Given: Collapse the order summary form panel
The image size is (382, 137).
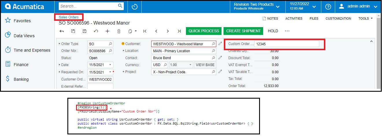Looking at the screenshot, I should click(371, 42).
